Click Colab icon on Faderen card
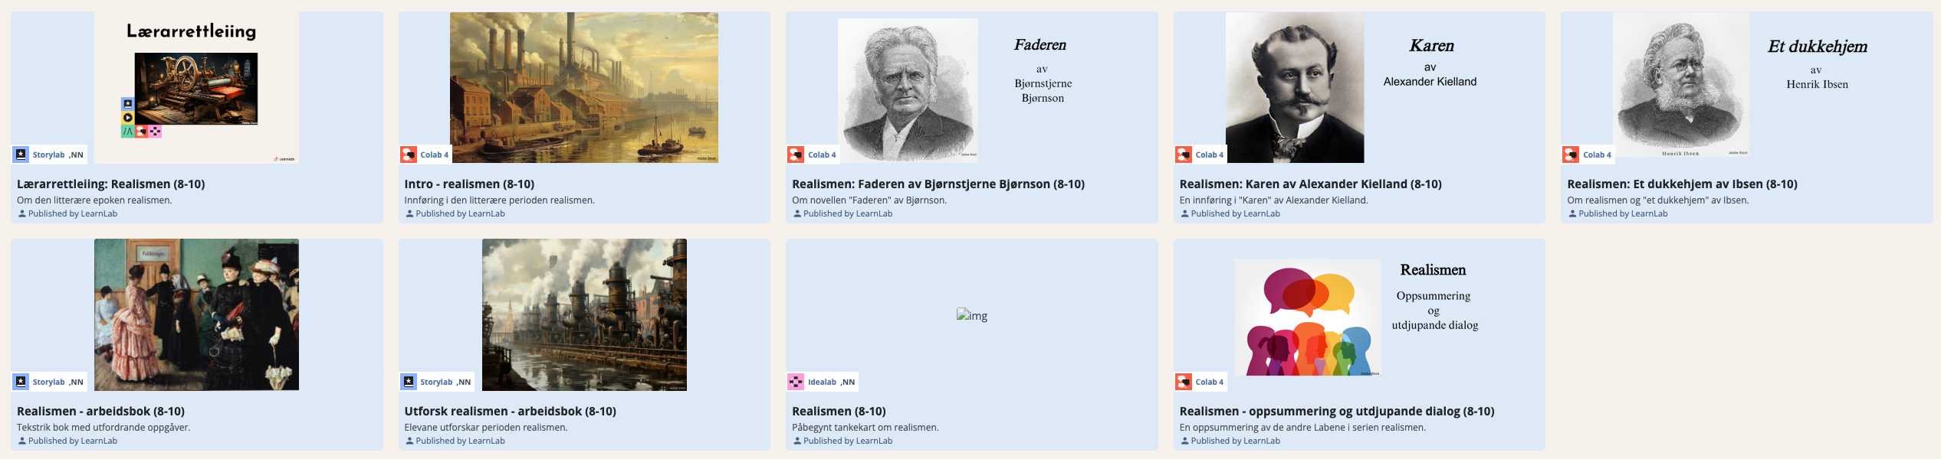Image resolution: width=1941 pixels, height=459 pixels. tap(796, 155)
